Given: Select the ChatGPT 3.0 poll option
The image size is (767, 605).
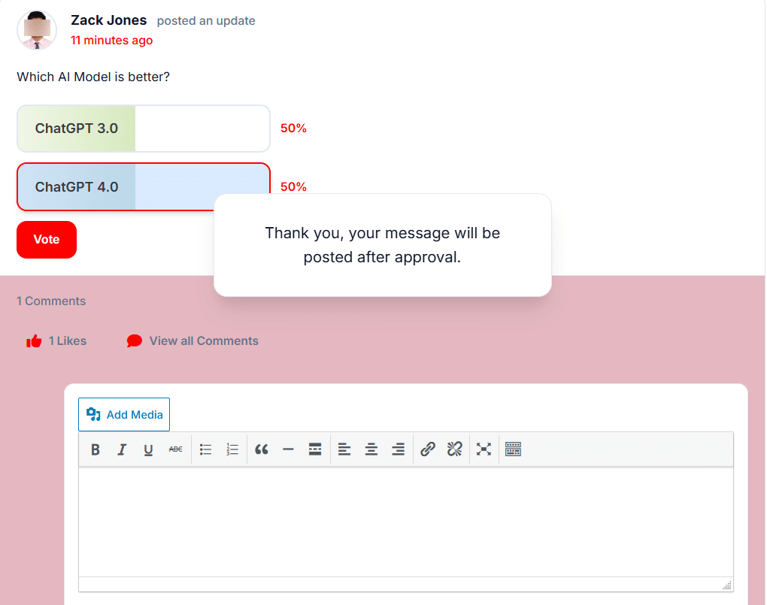Looking at the screenshot, I should click(x=144, y=129).
